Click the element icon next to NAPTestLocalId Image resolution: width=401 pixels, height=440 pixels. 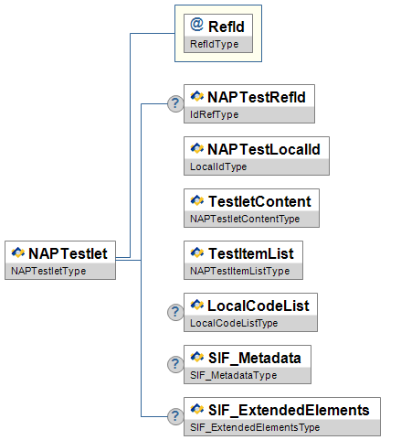click(197, 148)
